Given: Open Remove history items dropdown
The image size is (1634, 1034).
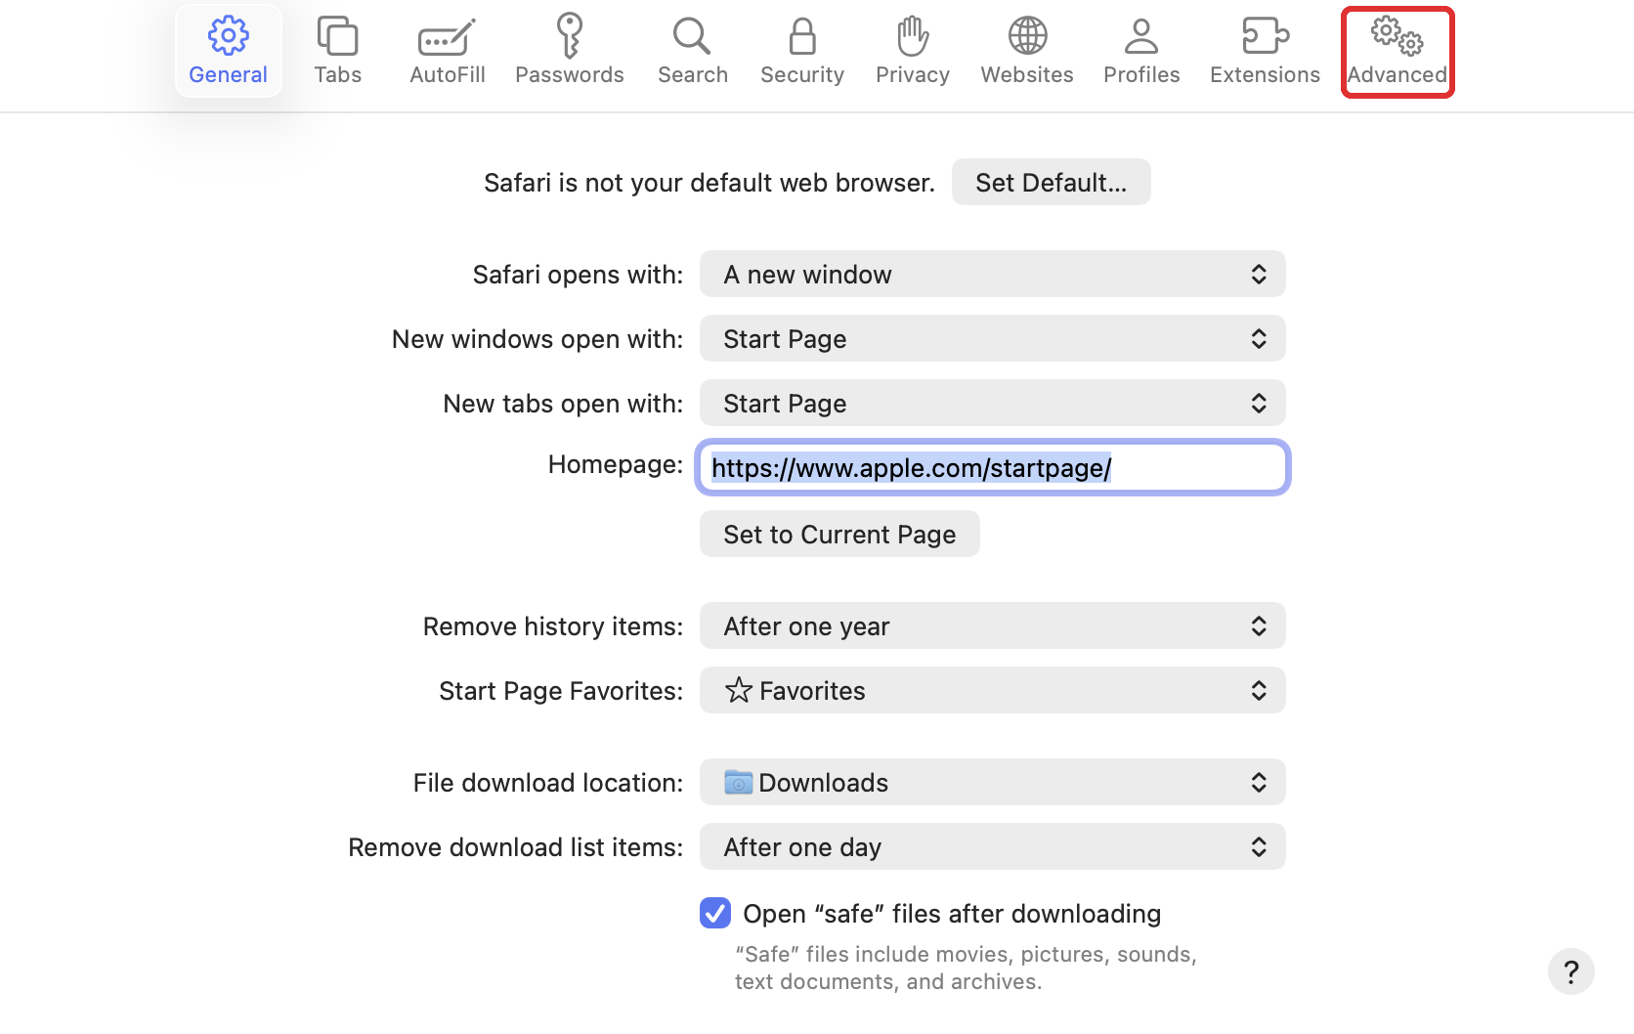Looking at the screenshot, I should 992,625.
